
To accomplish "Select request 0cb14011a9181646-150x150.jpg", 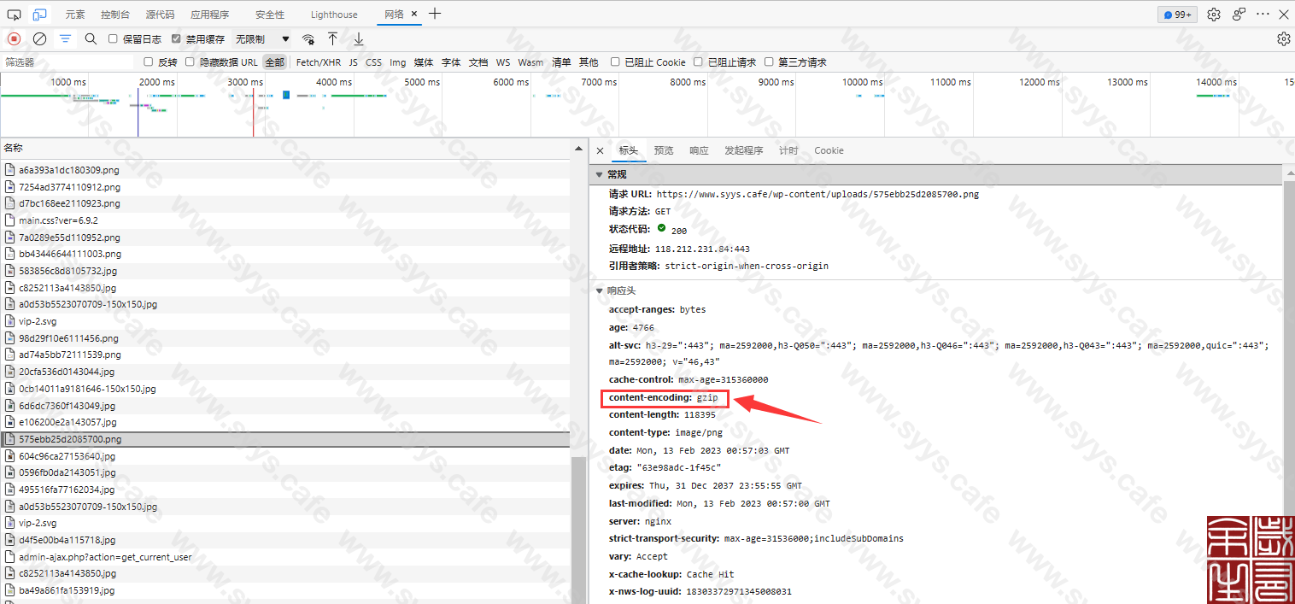I will click(x=285, y=389).
